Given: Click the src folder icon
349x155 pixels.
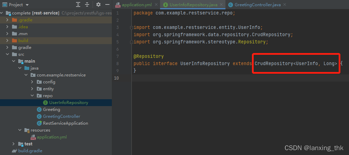Looking at the screenshot, I should tap(14, 54).
